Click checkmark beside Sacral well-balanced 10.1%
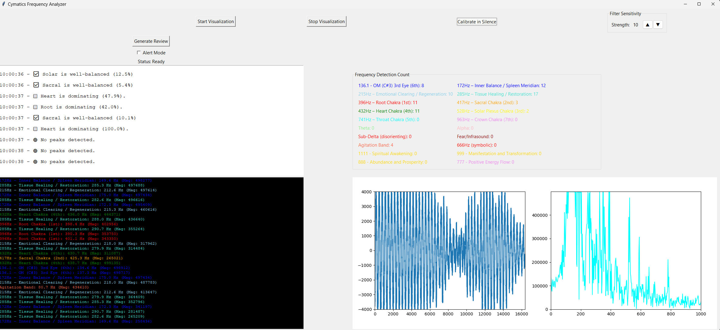720x330 pixels. tap(36, 118)
